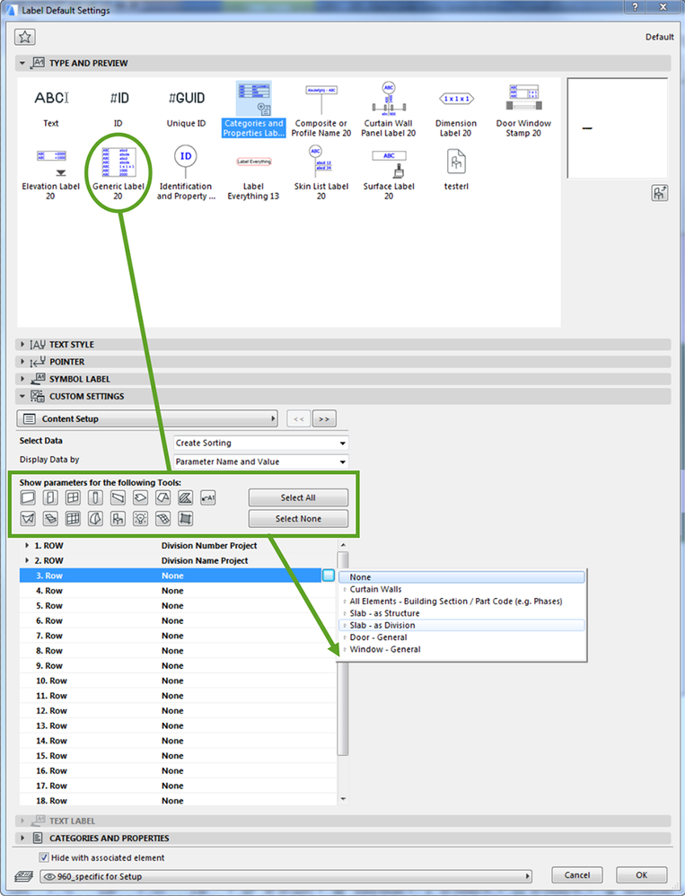Toggle hatched Fill tool parameters

pos(185,497)
